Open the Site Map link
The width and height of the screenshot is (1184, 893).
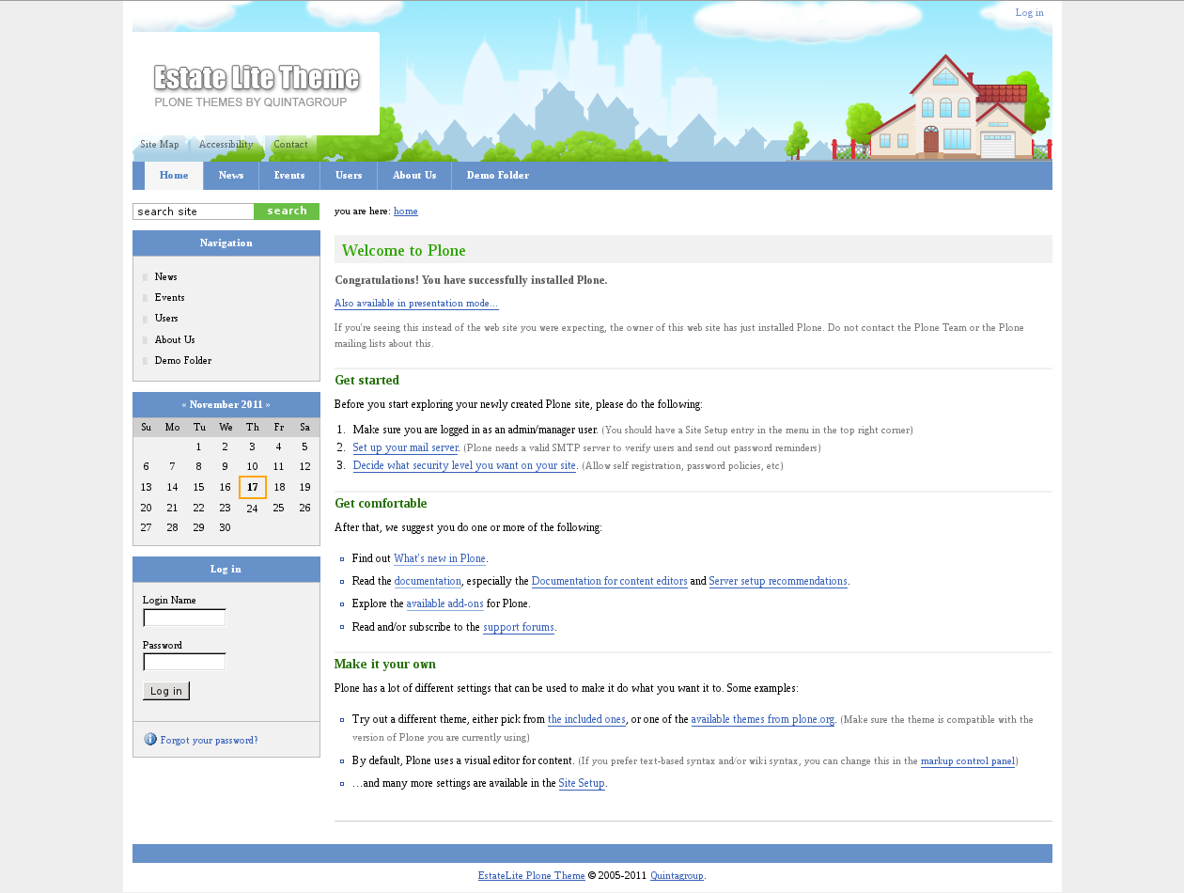[x=159, y=145]
